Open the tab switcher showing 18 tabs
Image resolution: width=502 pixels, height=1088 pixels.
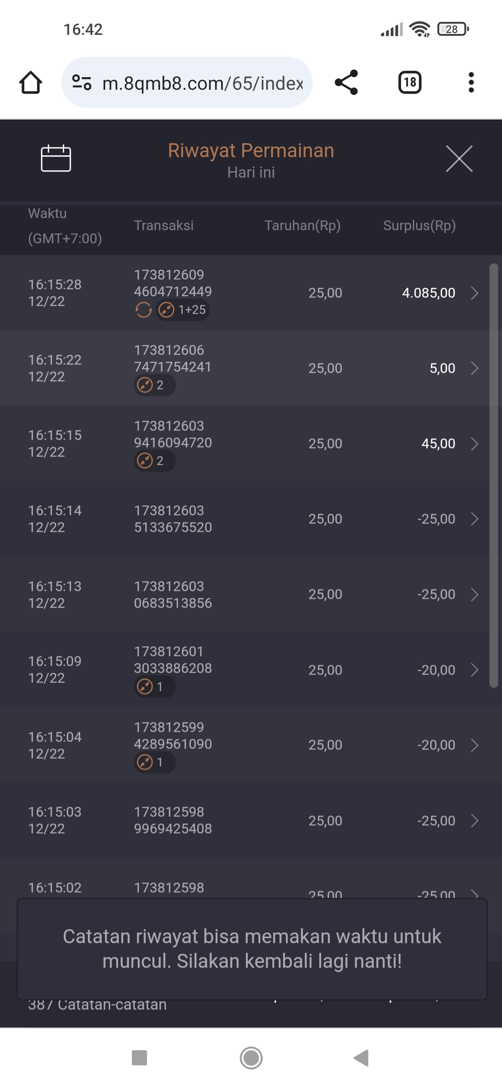coord(410,83)
